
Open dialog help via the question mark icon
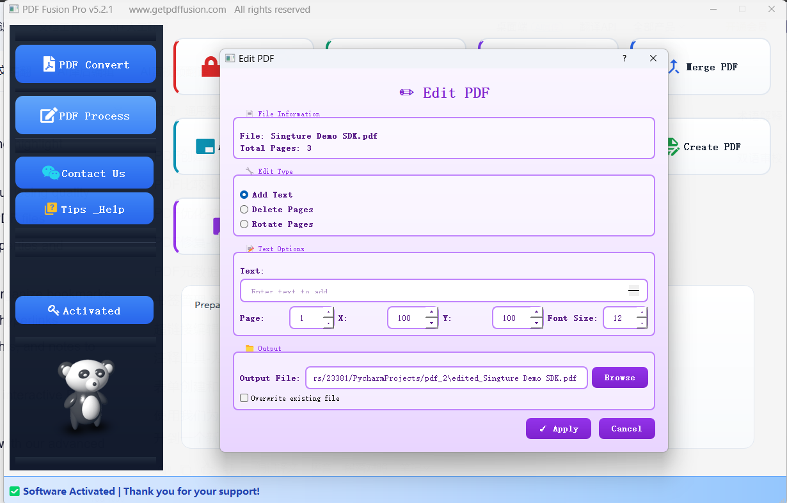coord(624,58)
